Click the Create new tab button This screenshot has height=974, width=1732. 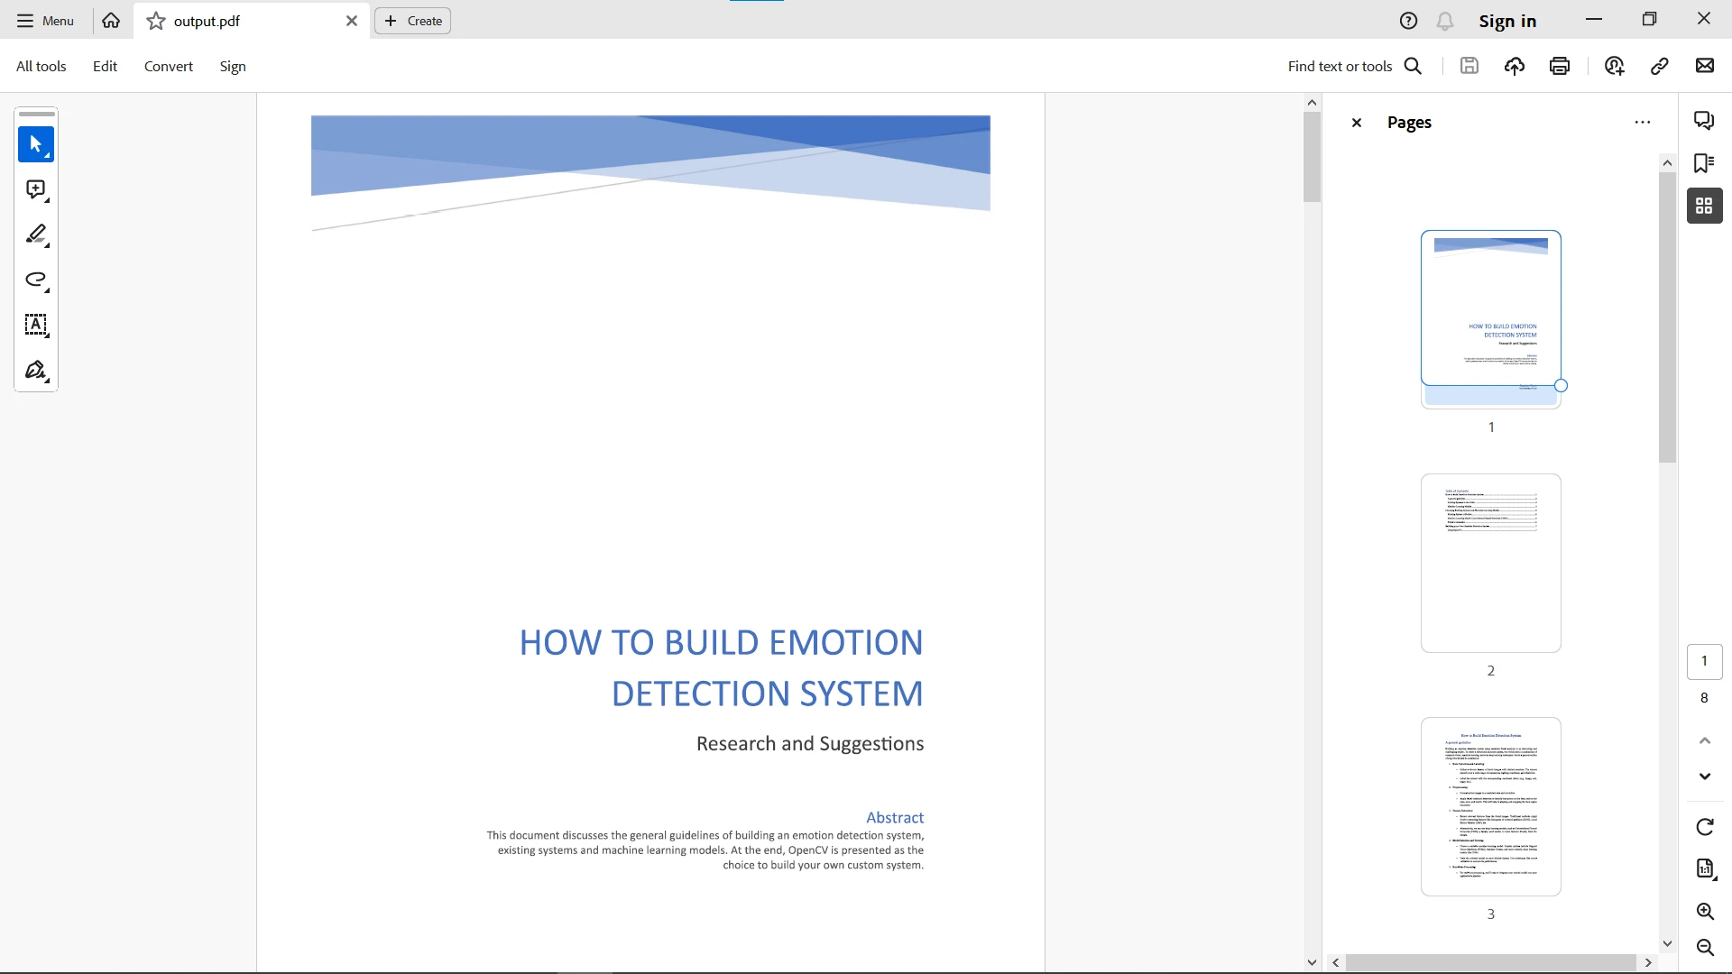(413, 21)
